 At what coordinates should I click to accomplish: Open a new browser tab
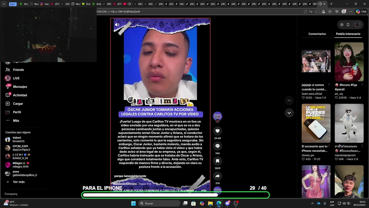coord(331,4)
